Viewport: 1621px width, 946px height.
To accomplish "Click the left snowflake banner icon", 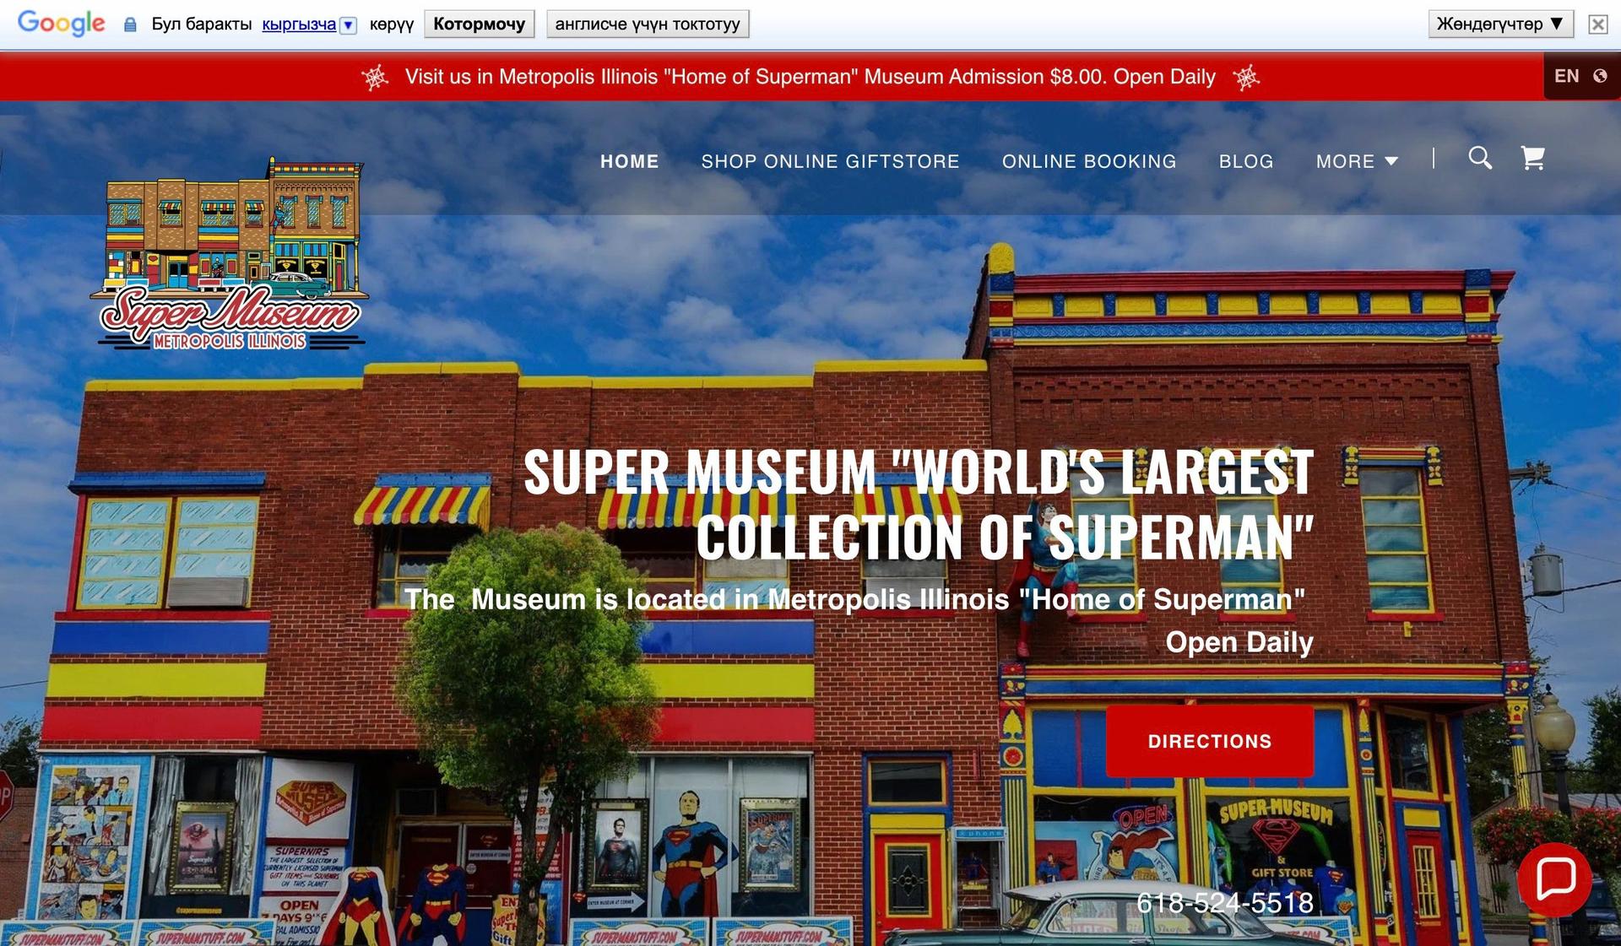I will coord(375,78).
